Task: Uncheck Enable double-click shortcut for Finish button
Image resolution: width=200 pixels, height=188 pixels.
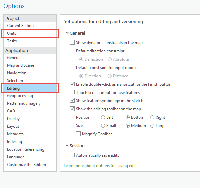Action: click(x=72, y=84)
